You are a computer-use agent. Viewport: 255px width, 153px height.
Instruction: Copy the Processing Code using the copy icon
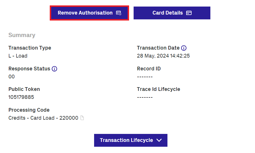point(82,118)
